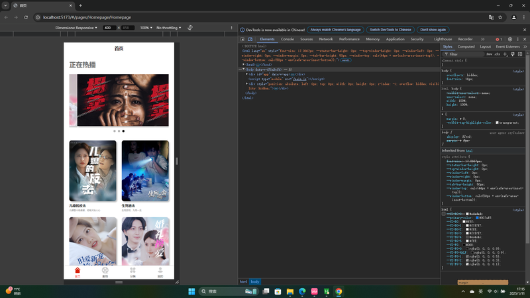Toggle the --UI-BG-0 property checkbox
Viewport: 530px width, 298px height.
coord(443,214)
